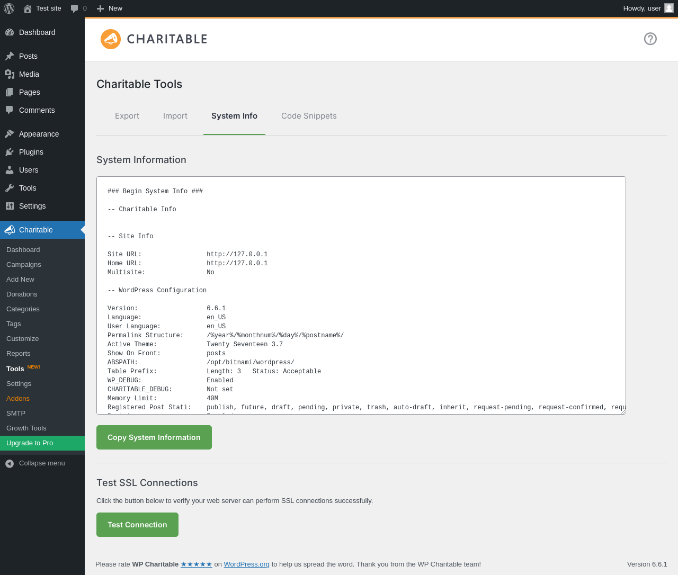Switch to the Export tab
Screen dimensions: 678x575
127,116
